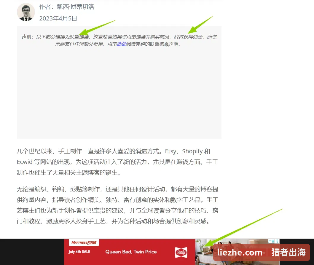The width and height of the screenshot is (314, 265).
Task: Click the Mattress Firm logo in the ad
Action: click(84, 242)
